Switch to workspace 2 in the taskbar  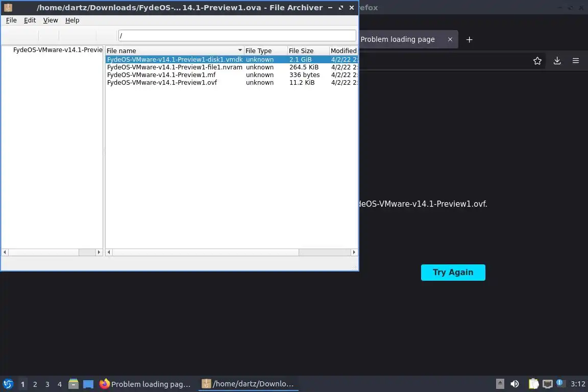point(35,384)
